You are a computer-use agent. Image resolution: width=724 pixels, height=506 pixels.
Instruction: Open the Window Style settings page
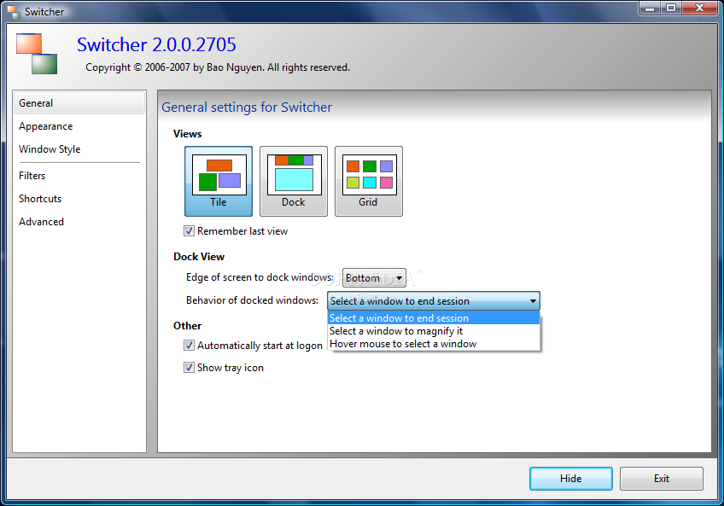click(79, 149)
